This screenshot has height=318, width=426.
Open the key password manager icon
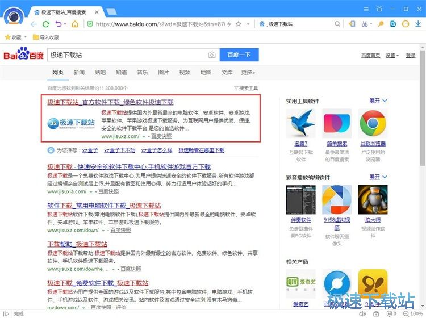[381, 24]
